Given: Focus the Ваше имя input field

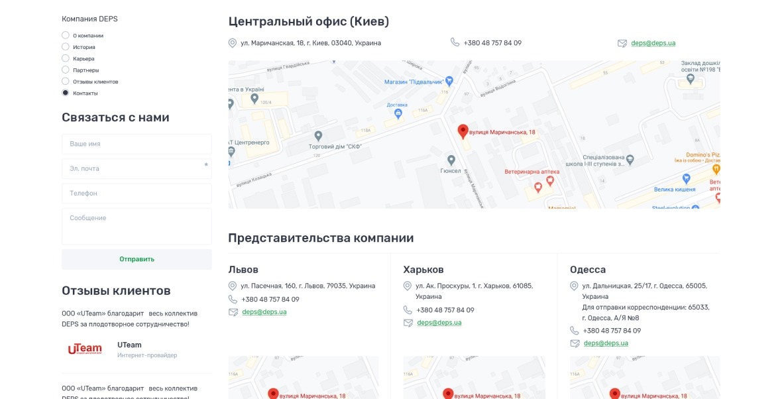Looking at the screenshot, I should (137, 144).
